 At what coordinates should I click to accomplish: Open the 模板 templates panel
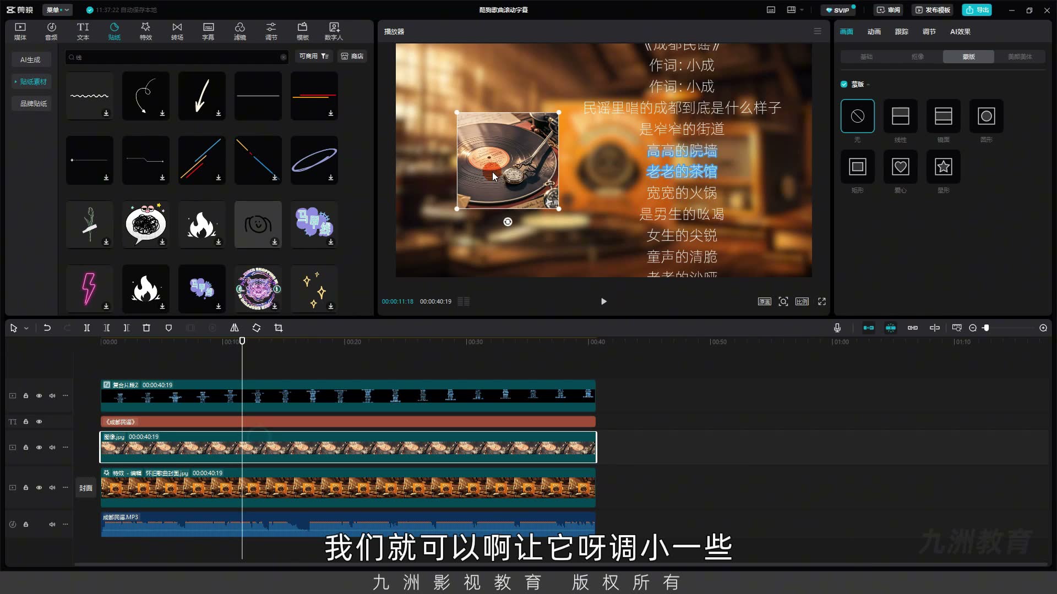click(302, 31)
